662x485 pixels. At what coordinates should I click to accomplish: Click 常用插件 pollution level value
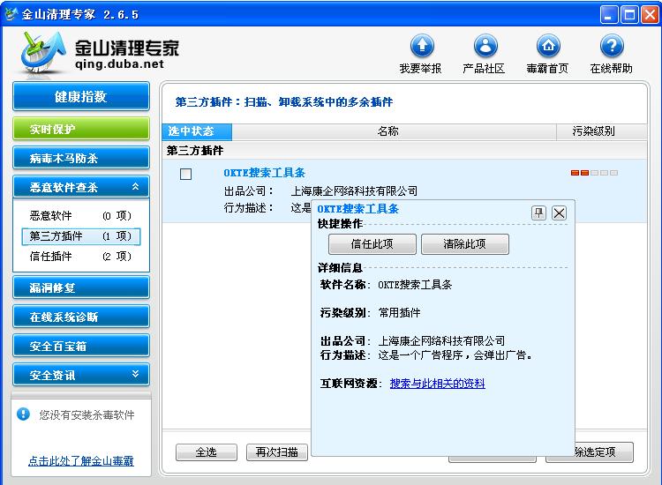point(399,312)
